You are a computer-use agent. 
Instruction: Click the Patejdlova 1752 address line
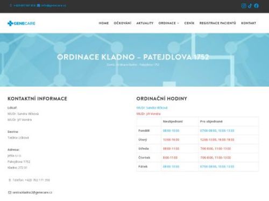point(19,162)
